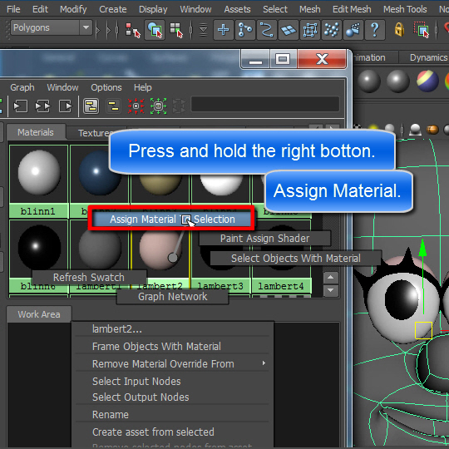The width and height of the screenshot is (449, 449).
Task: Open the Options menu in Hypershade
Action: pos(106,87)
